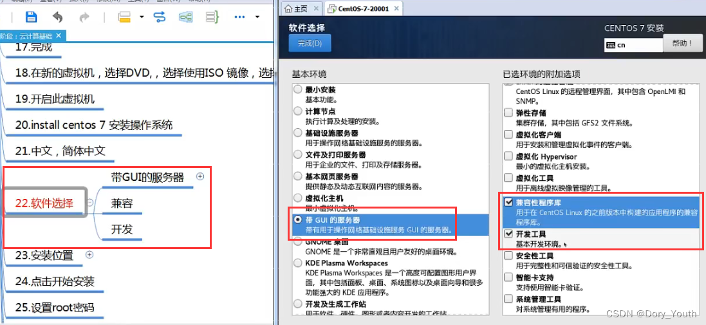706x325 pixels.
Task: Choose the 文件及打印服务器 radio option
Action: pyautogui.click(x=297, y=154)
